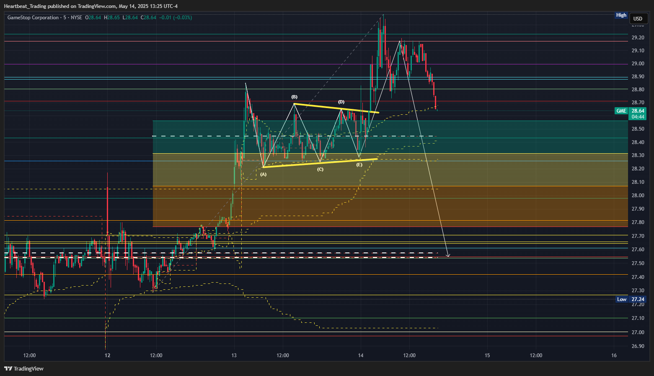Click the Low 27.24 price marker label
This screenshot has width=654, height=376.
tap(631, 299)
